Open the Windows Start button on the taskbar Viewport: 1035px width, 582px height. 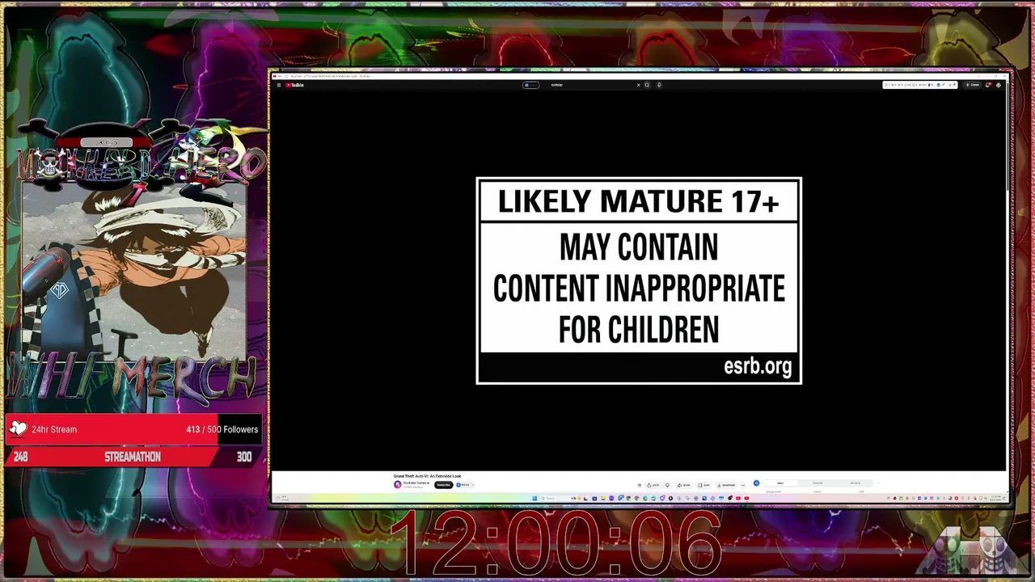point(534,498)
